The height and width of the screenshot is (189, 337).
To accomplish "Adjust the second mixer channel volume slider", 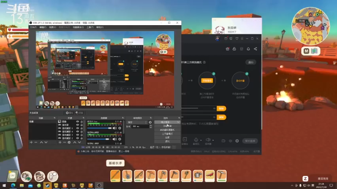I will pyautogui.click(x=99, y=139).
